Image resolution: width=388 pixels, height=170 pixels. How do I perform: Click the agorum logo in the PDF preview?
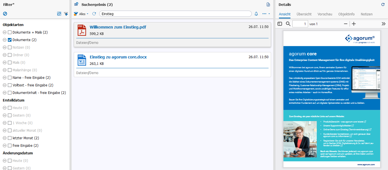pos(360,38)
